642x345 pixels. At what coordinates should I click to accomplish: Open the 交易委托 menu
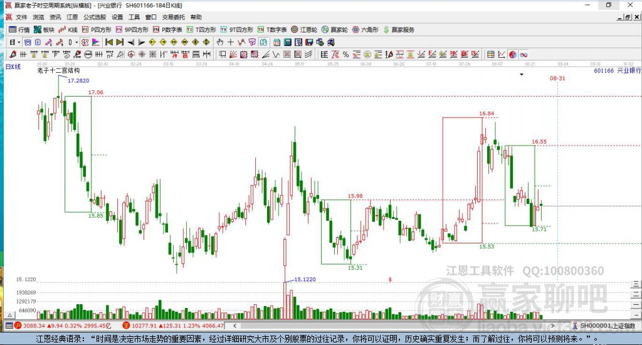pos(173,17)
